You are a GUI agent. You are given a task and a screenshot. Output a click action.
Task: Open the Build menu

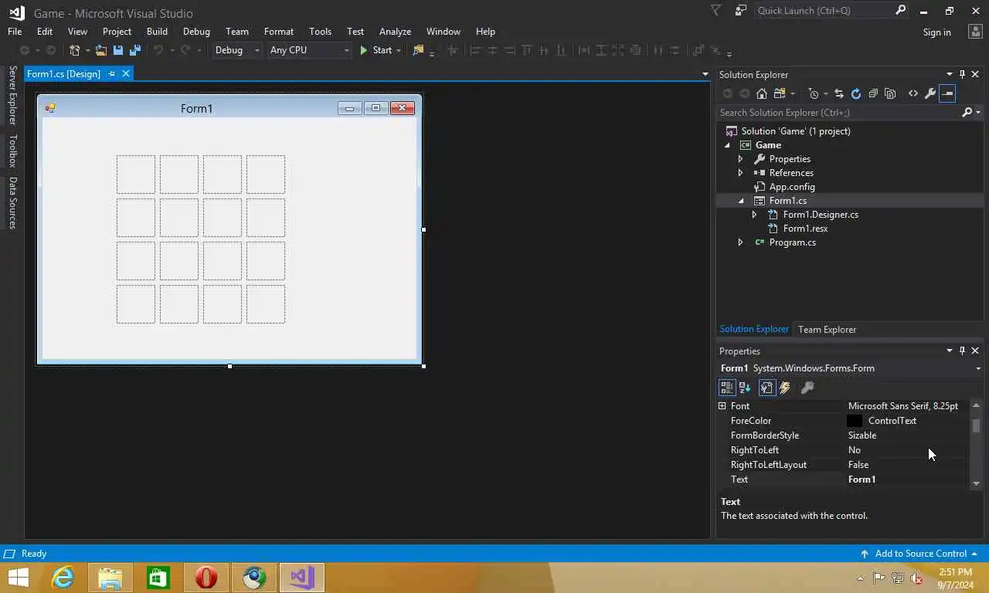pyautogui.click(x=157, y=32)
